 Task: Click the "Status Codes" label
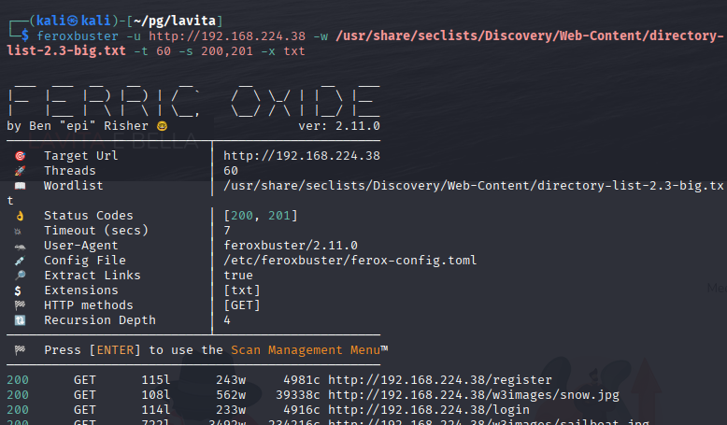[89, 216]
